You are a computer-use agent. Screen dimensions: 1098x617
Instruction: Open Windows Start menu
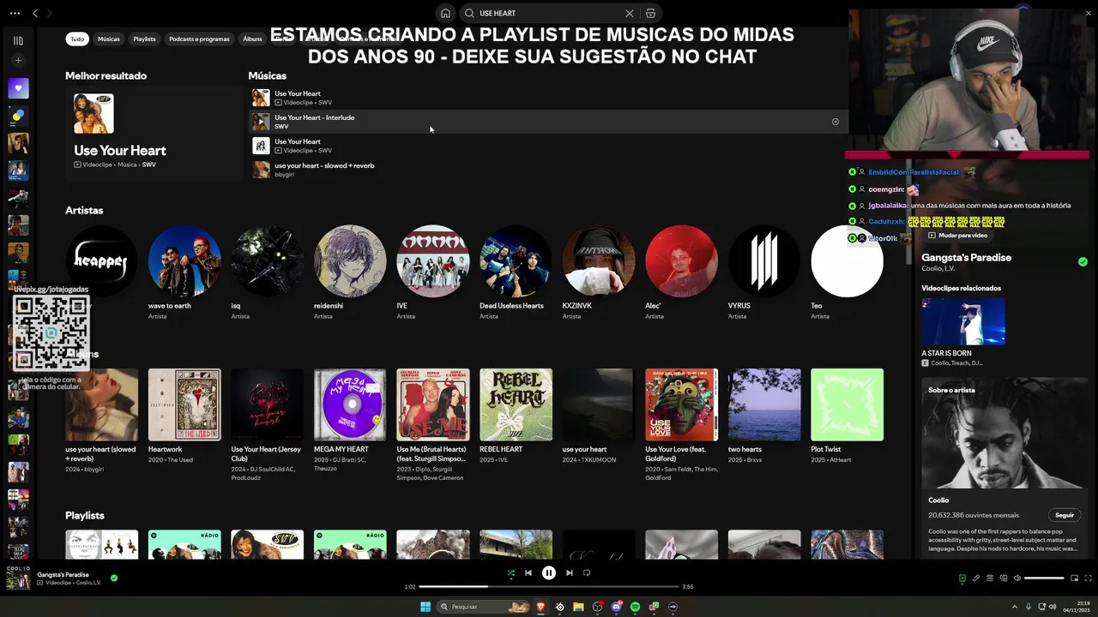pyautogui.click(x=425, y=607)
